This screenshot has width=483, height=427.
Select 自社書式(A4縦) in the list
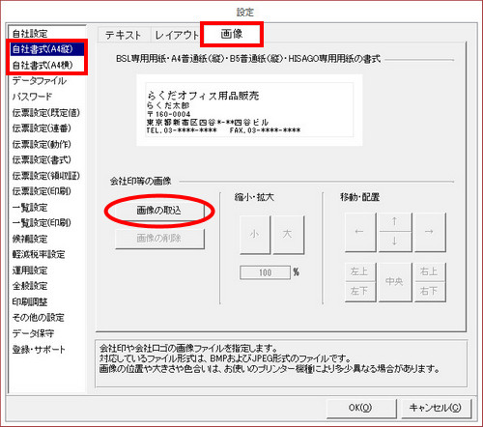47,49
